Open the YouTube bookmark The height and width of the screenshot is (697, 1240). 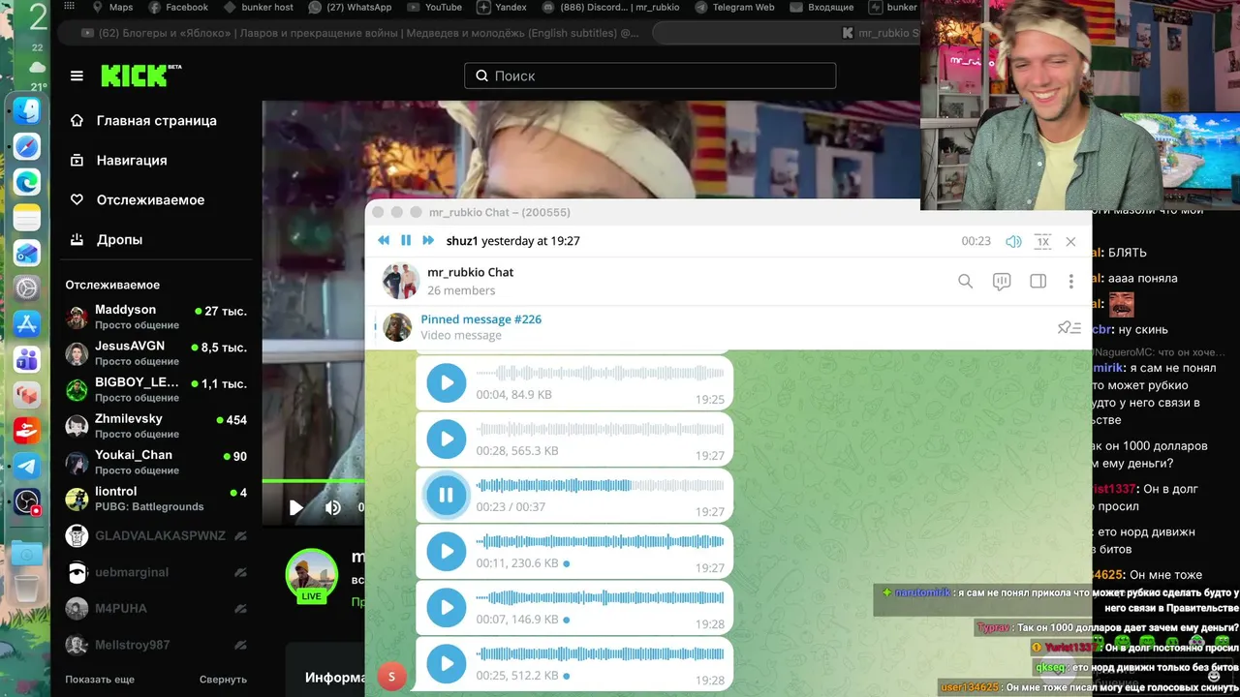point(436,8)
